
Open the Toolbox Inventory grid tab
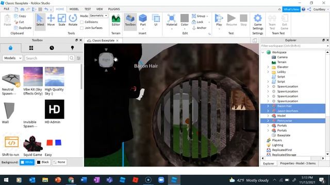tap(31, 48)
